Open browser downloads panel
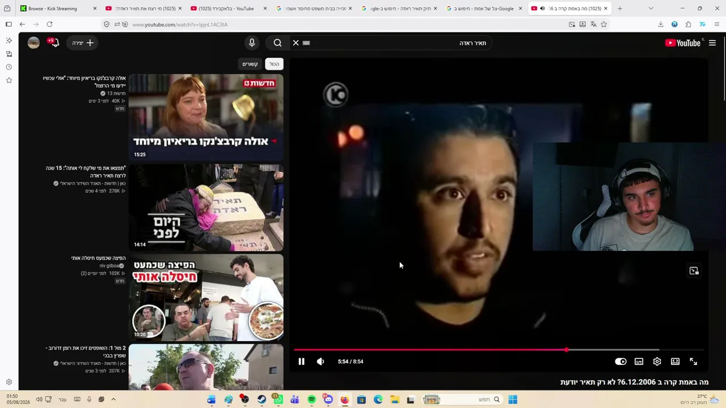The width and height of the screenshot is (726, 408). [x=661, y=24]
